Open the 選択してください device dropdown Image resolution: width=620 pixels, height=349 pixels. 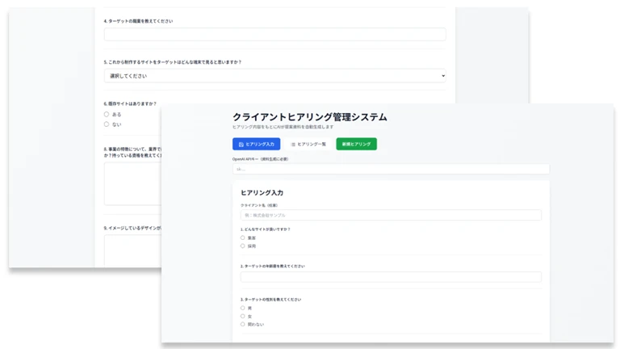[274, 76]
